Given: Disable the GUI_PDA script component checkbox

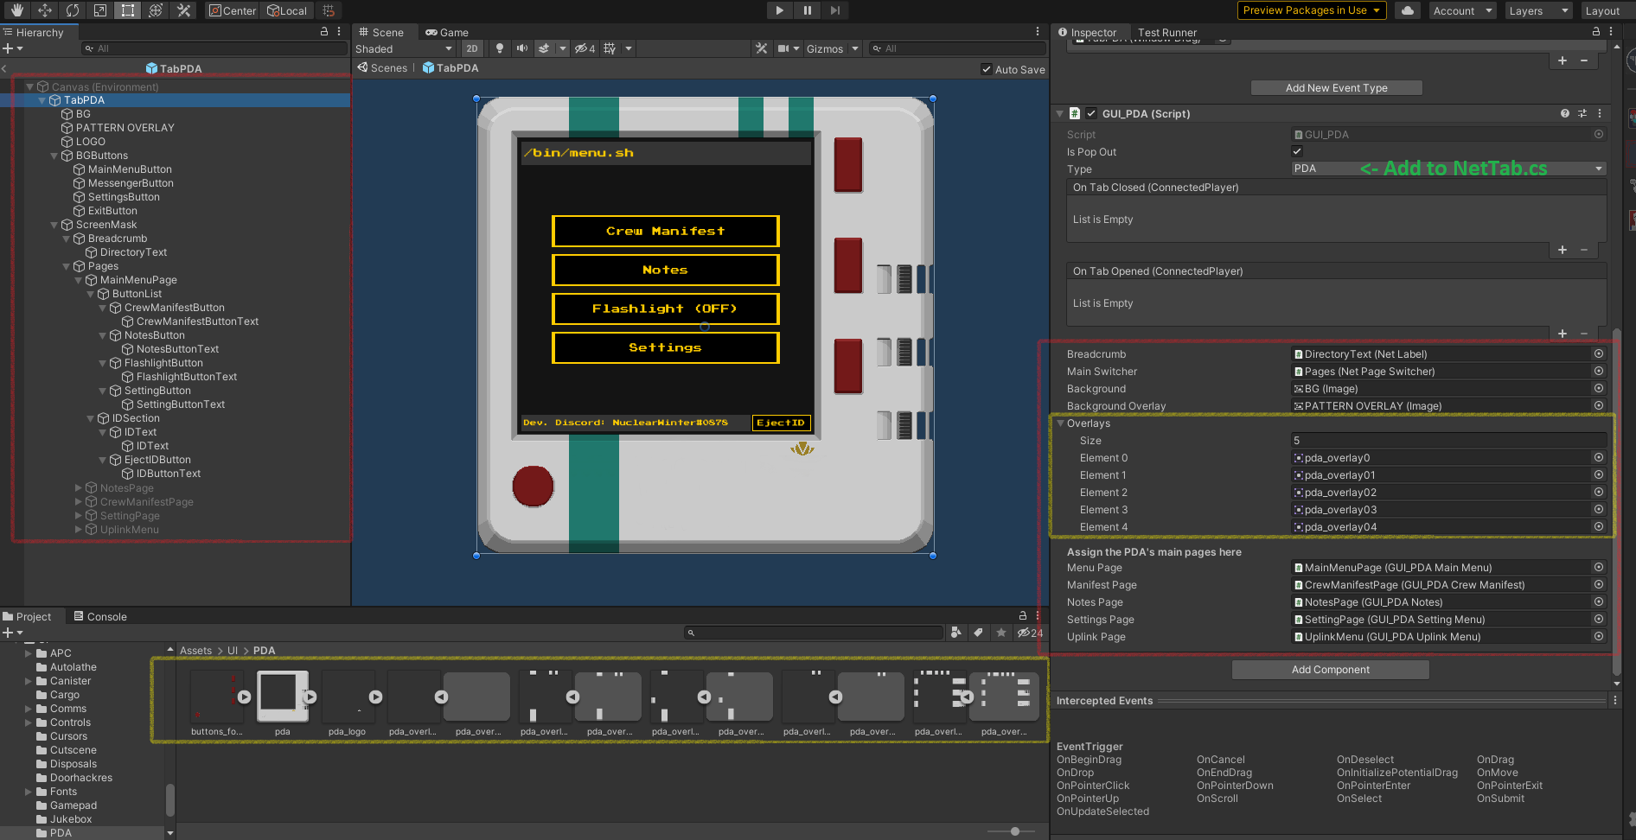Looking at the screenshot, I should (x=1091, y=113).
